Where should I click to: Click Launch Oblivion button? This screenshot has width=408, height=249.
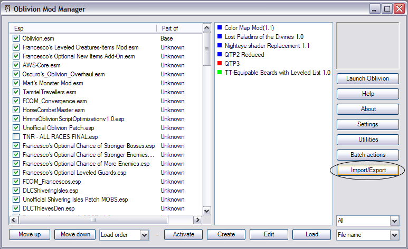[x=368, y=78]
